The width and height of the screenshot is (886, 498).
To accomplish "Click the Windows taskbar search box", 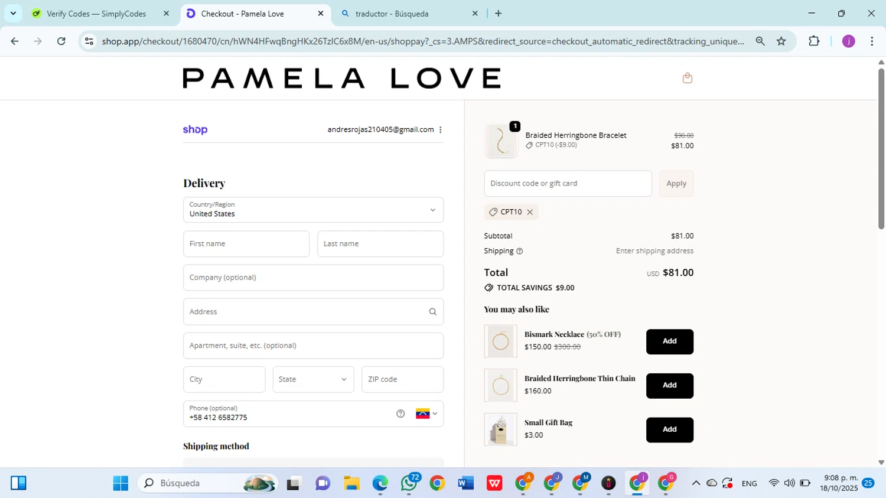I will coord(208,483).
